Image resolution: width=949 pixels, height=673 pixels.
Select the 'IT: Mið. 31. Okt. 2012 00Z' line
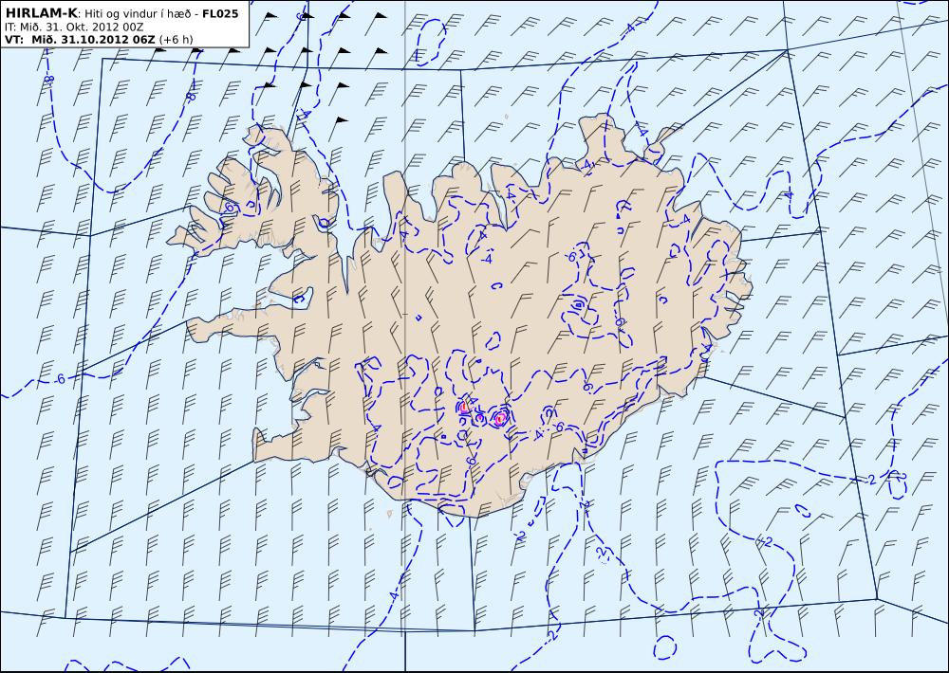tap(74, 27)
